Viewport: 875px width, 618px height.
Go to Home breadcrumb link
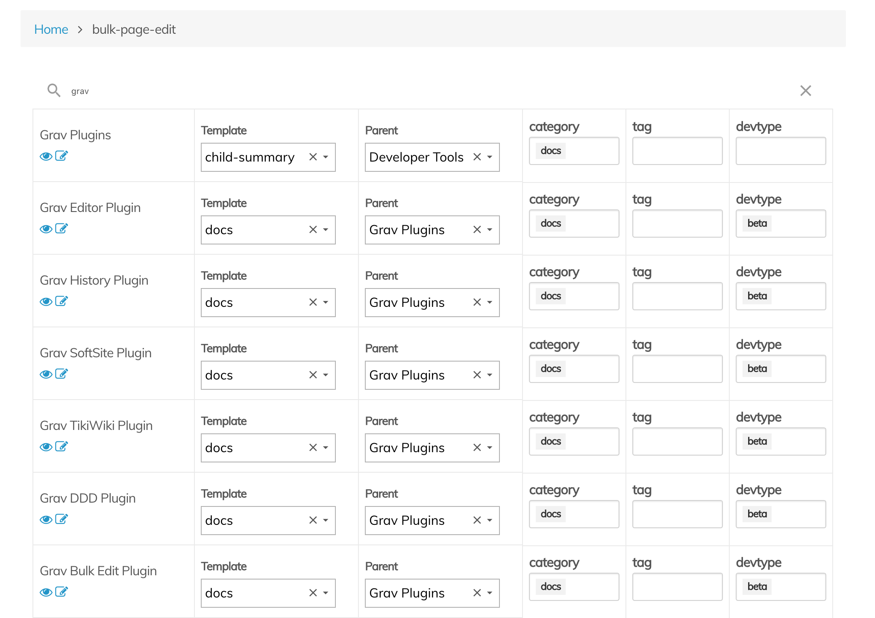pyautogui.click(x=51, y=29)
